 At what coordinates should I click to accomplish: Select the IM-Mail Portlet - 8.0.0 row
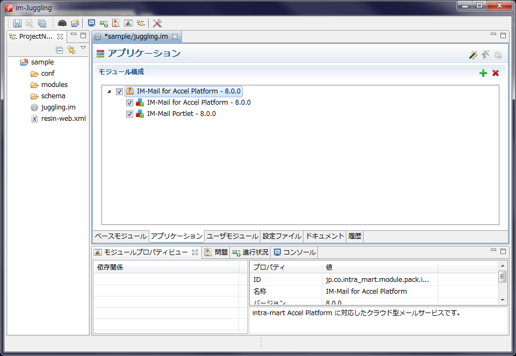pyautogui.click(x=181, y=114)
